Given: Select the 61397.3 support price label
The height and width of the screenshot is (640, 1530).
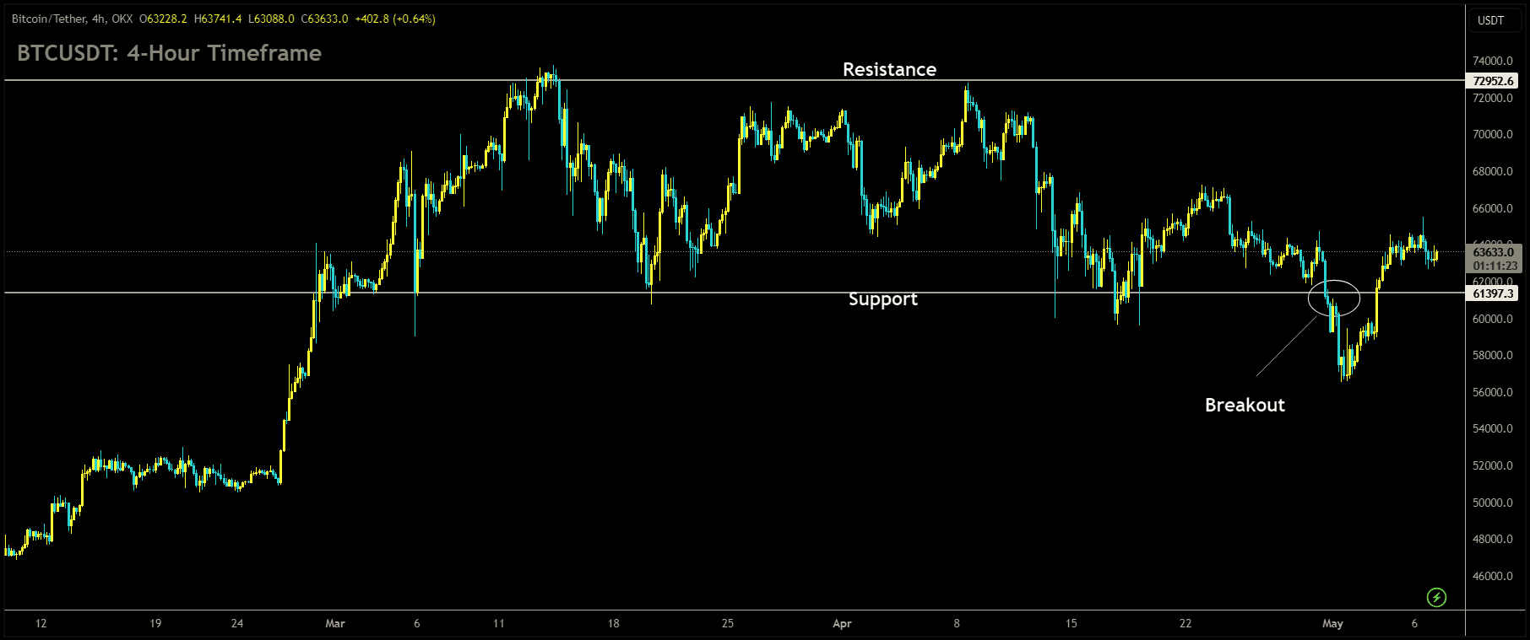Looking at the screenshot, I should (1493, 293).
